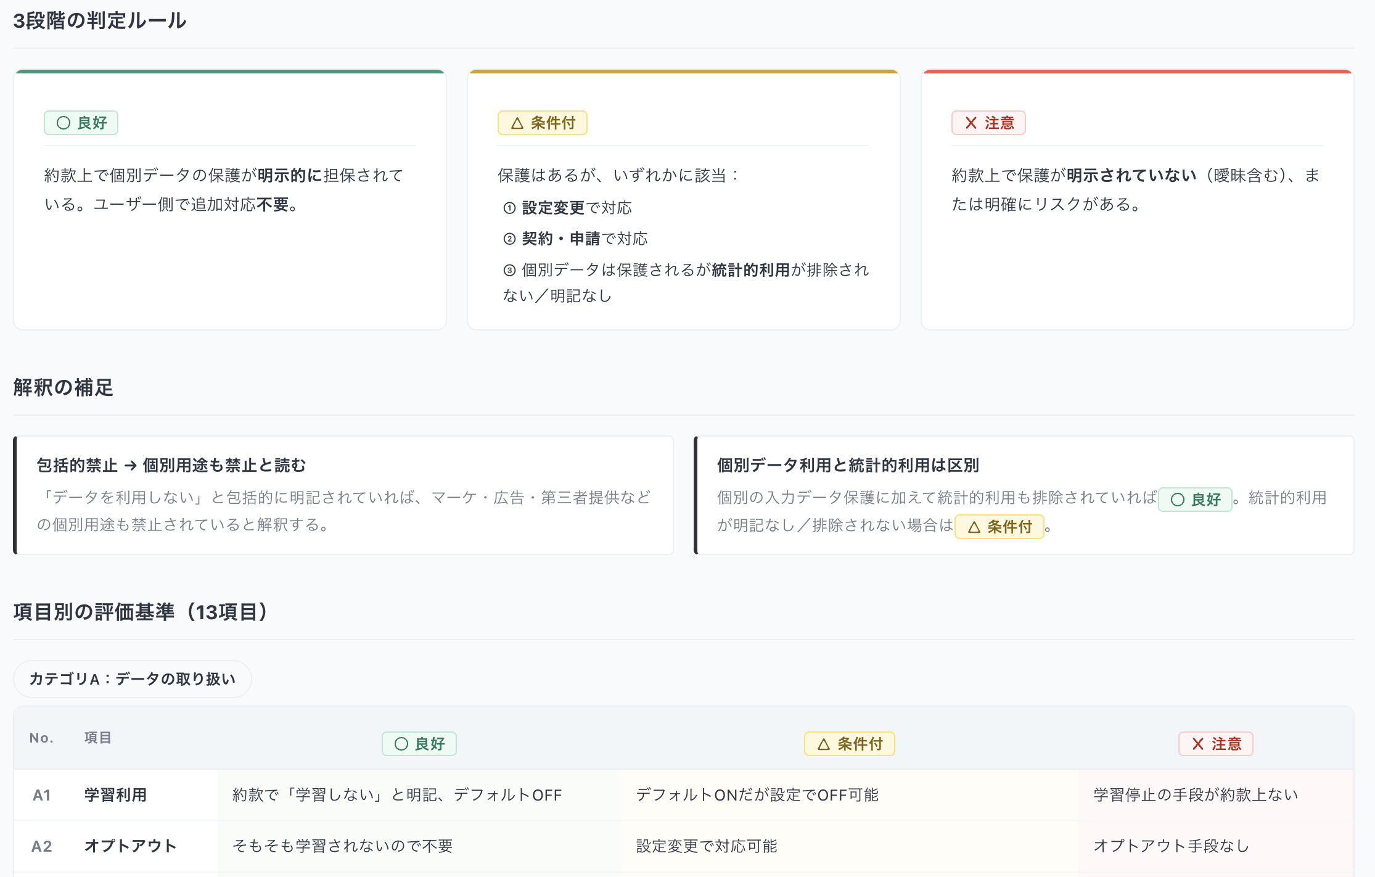The width and height of the screenshot is (1375, 877).
Task: Click the No. column header
Action: (x=41, y=738)
